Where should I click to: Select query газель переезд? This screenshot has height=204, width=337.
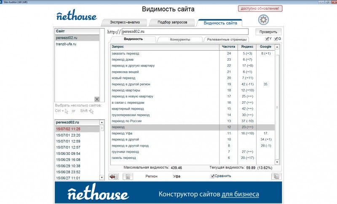[x=193, y=158]
